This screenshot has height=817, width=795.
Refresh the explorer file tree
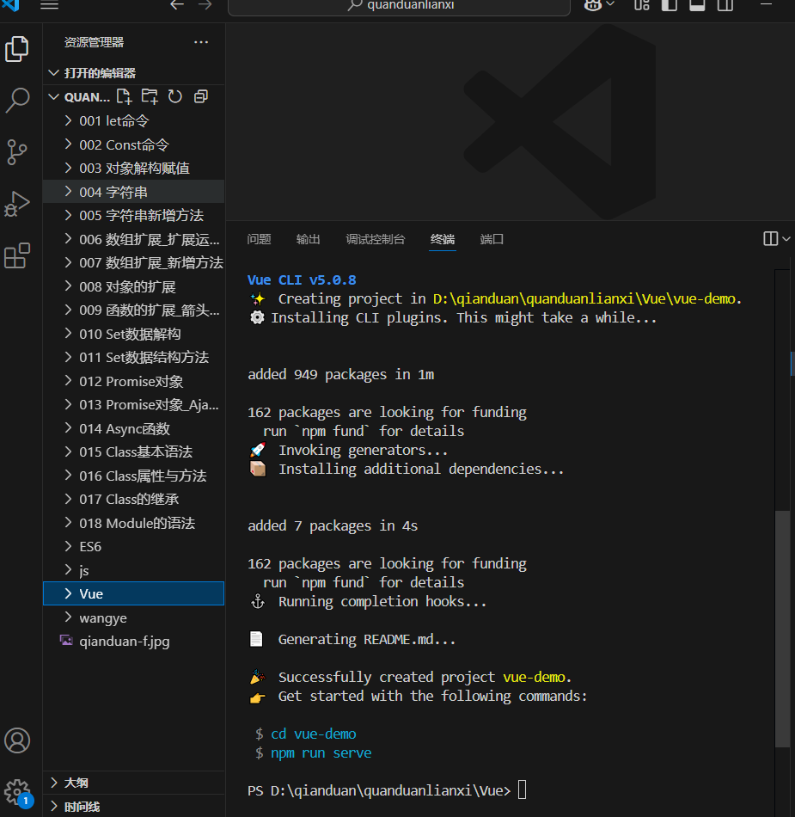click(x=175, y=96)
